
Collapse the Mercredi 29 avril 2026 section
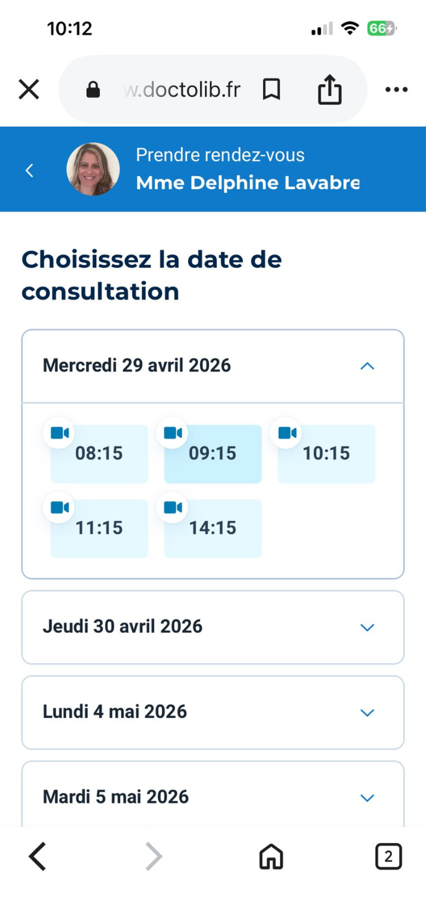point(367,366)
